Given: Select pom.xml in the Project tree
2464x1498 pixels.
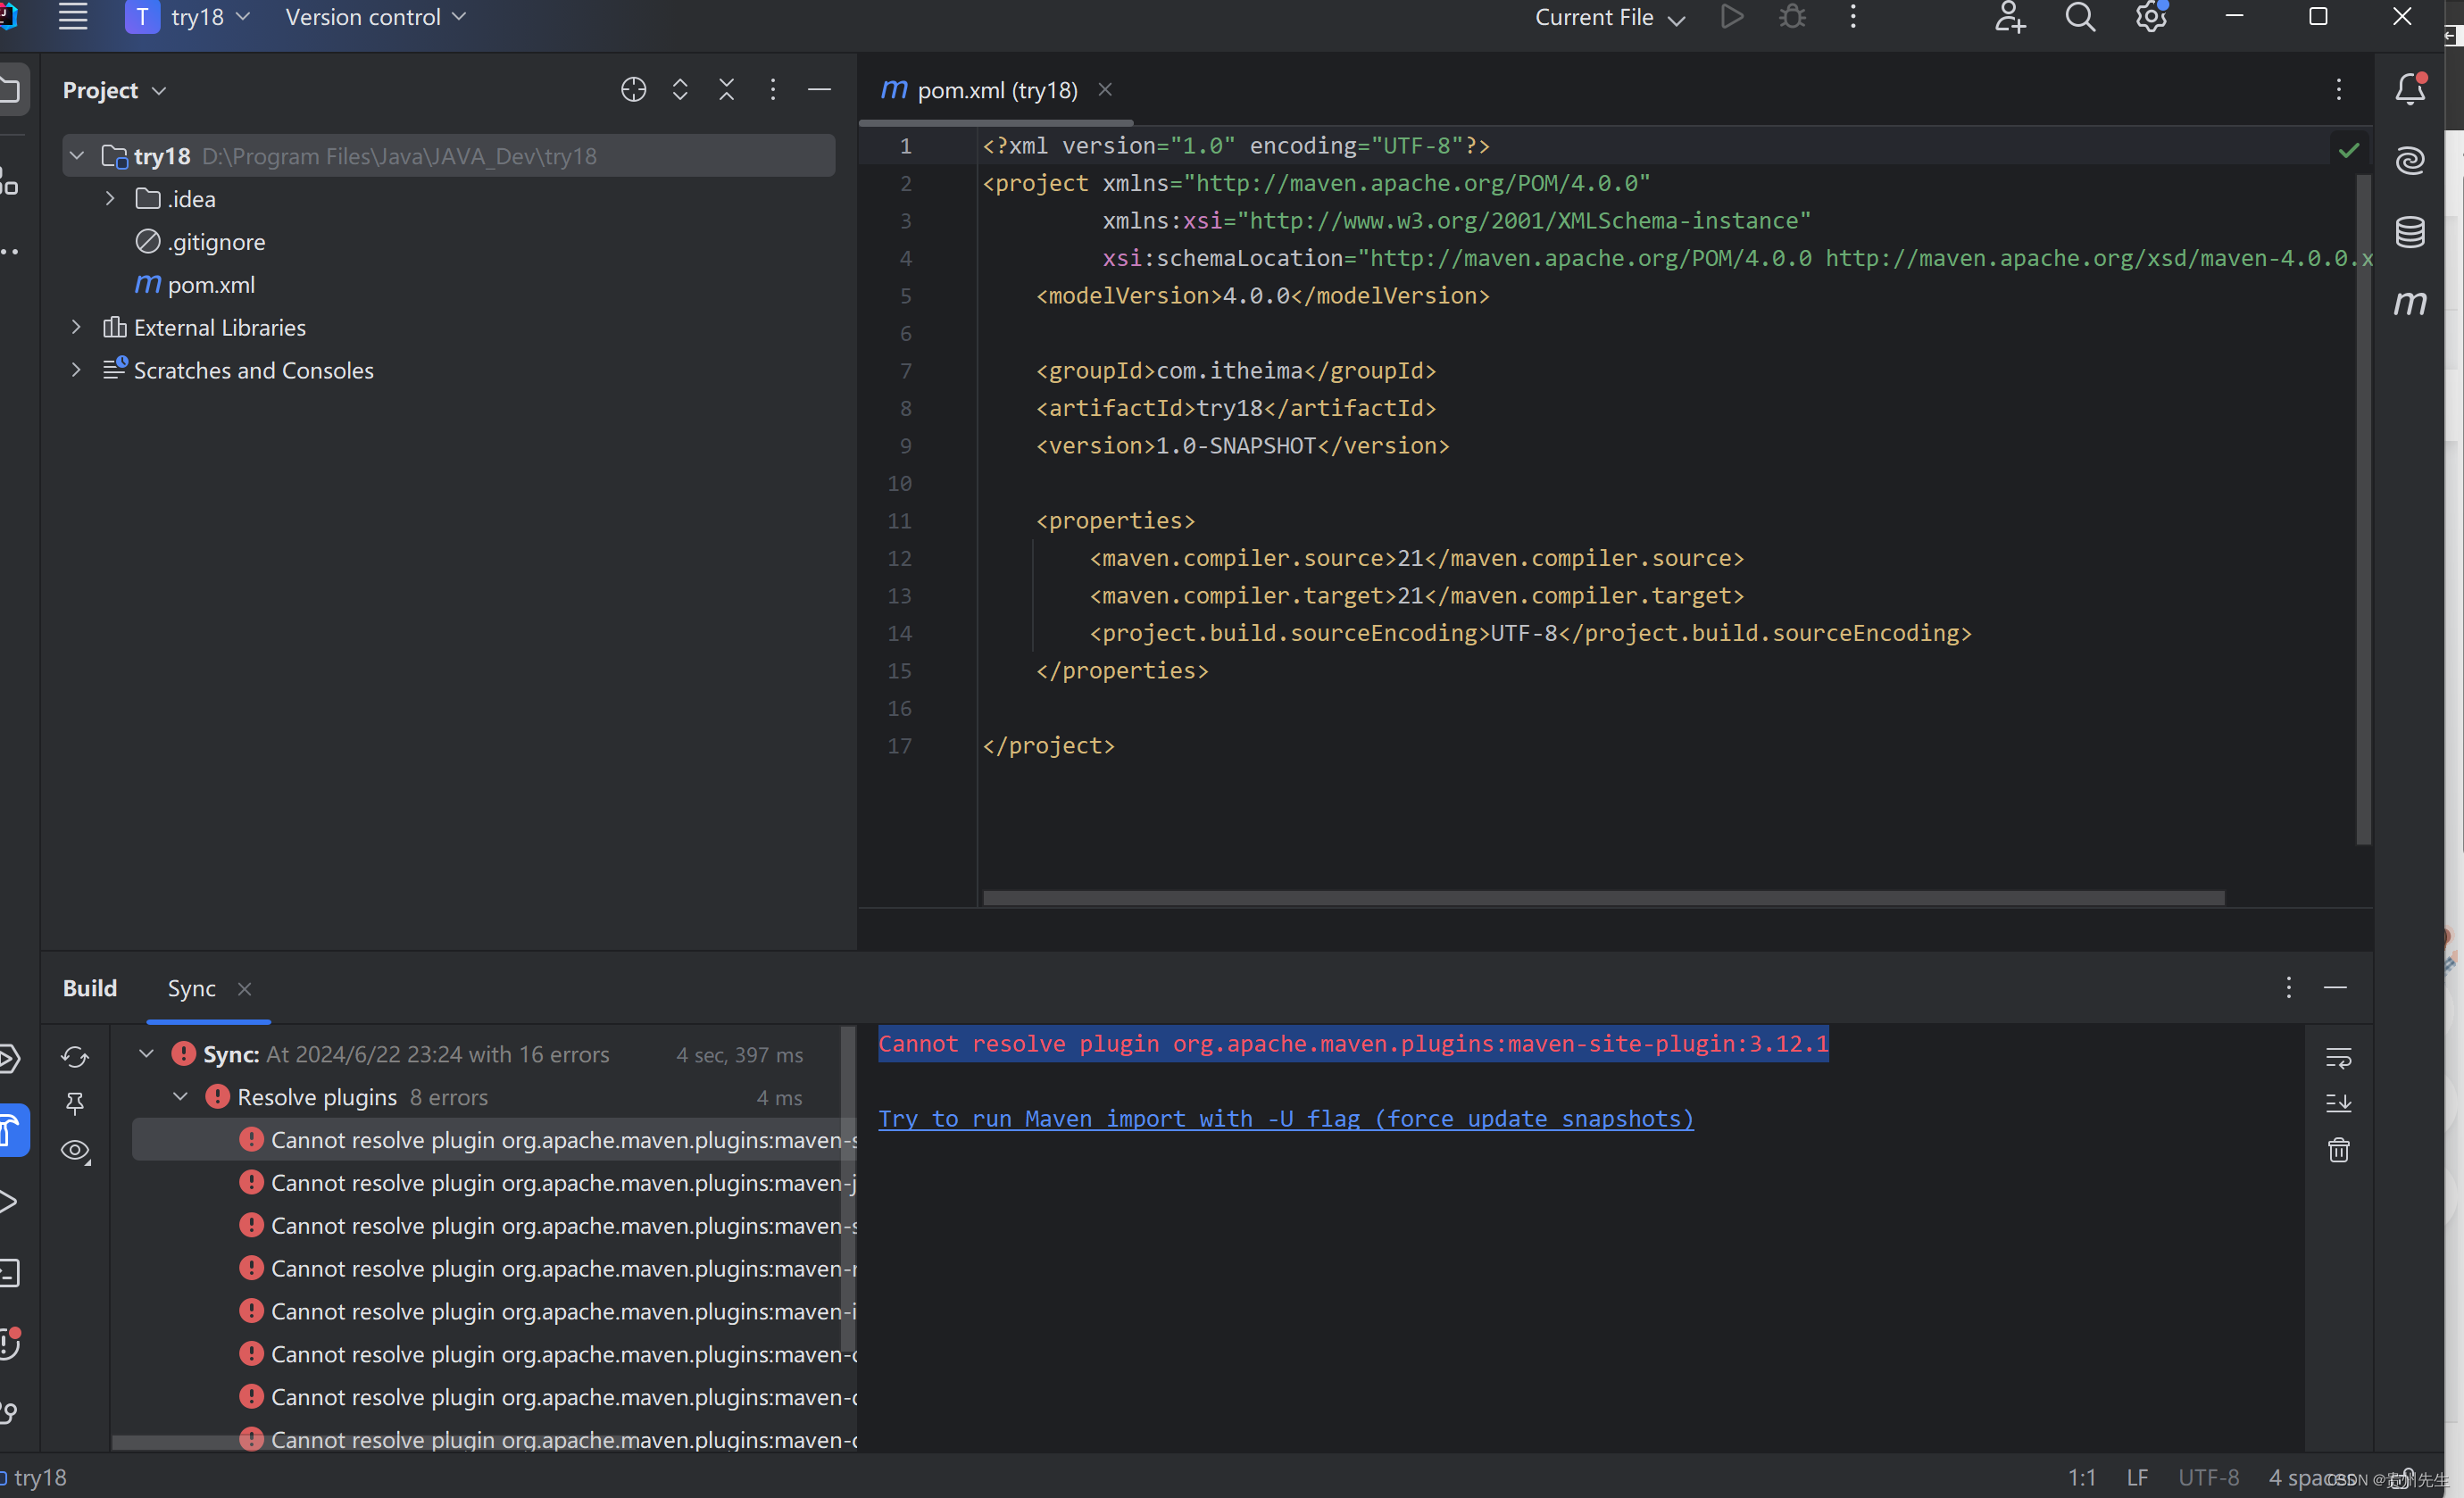Looking at the screenshot, I should coord(213,285).
